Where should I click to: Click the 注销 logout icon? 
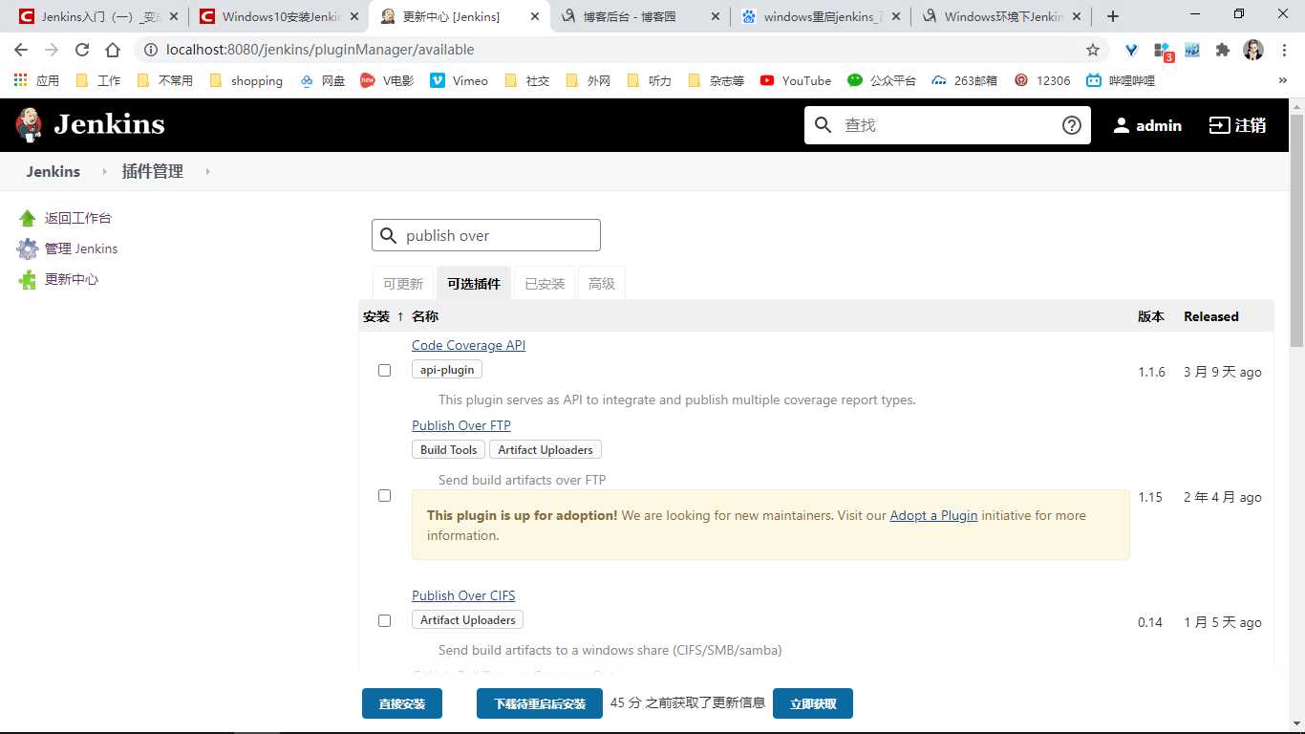click(1219, 125)
